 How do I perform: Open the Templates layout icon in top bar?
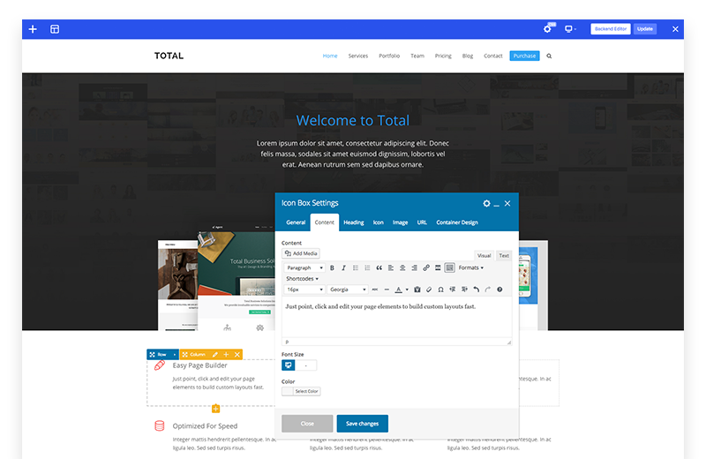pos(55,29)
